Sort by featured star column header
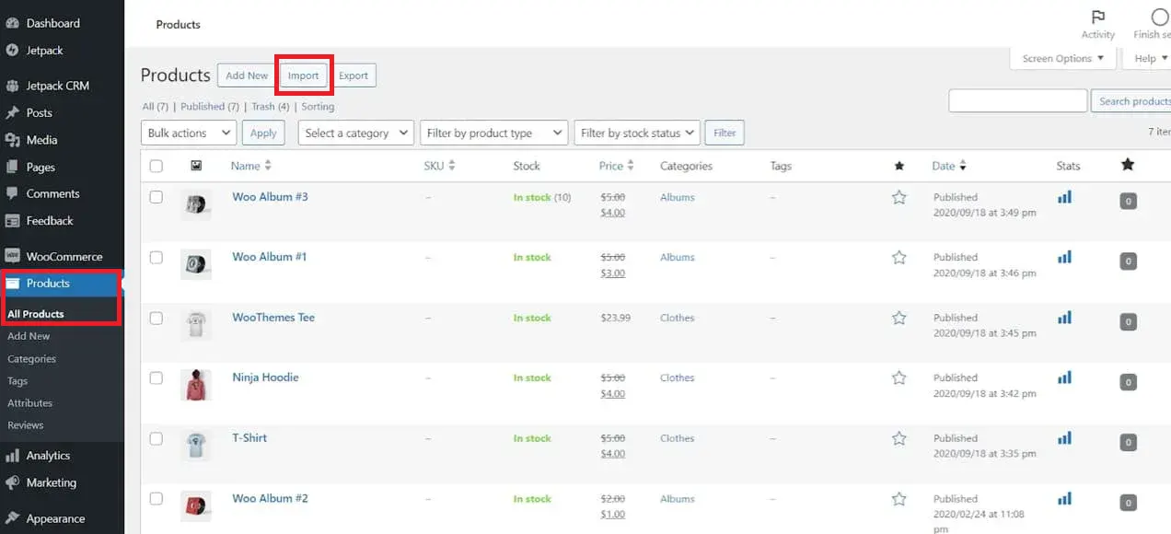This screenshot has width=1171, height=534. pos(899,166)
